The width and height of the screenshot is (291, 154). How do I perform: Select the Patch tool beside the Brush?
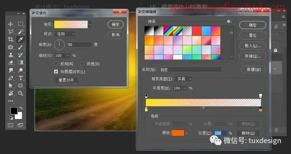coord(11,47)
